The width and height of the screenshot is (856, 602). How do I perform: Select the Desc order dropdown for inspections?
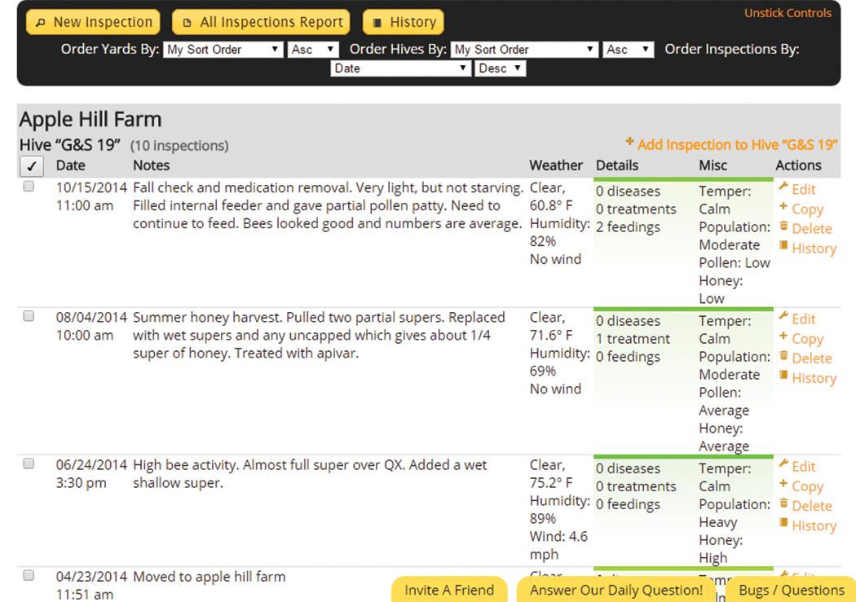click(501, 68)
